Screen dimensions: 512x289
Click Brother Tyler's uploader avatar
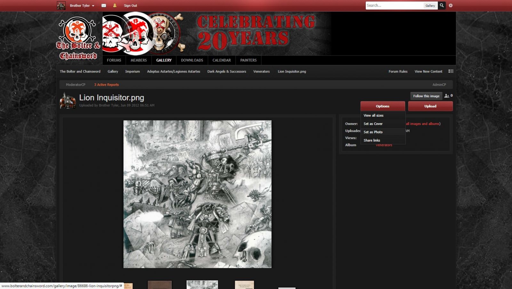tap(68, 101)
